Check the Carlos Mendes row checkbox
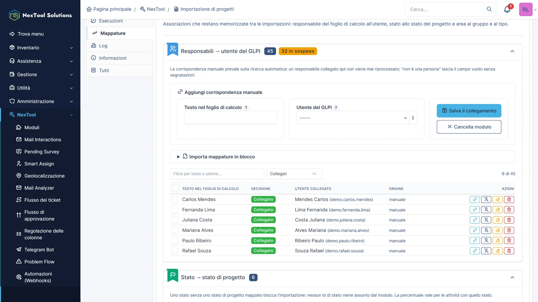This screenshot has width=538, height=302. point(175,199)
